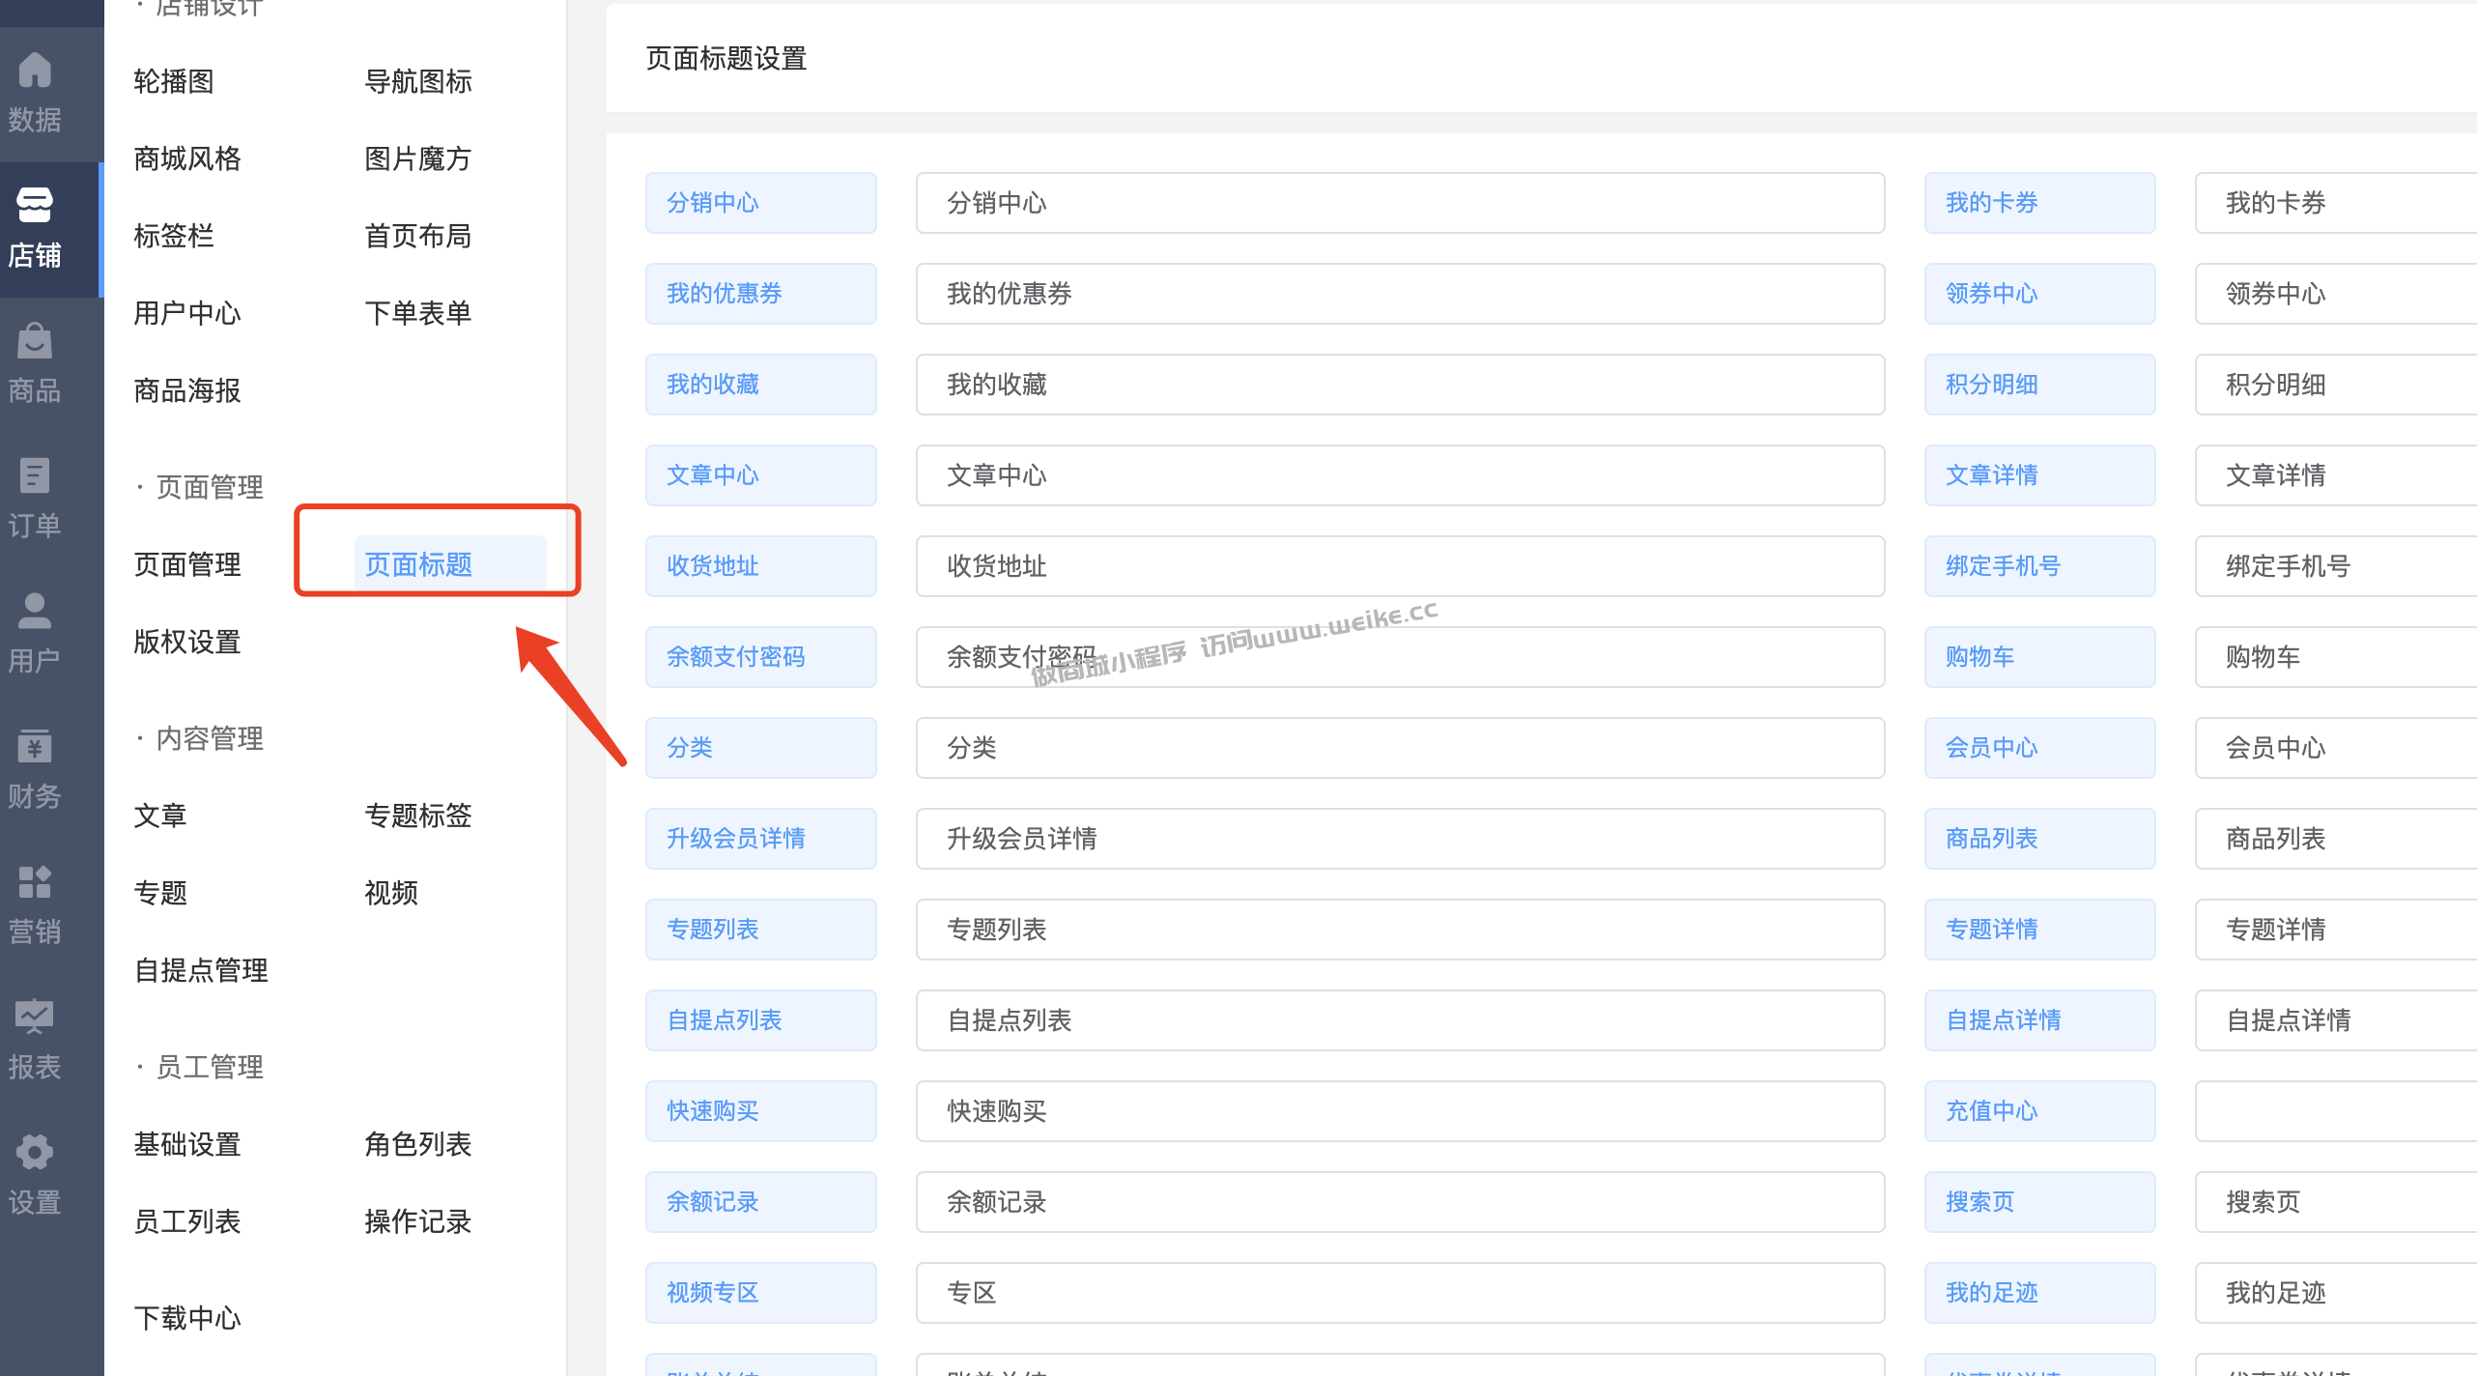The width and height of the screenshot is (2477, 1376).
Task: Select the blue 分销中心 label
Action: [x=761, y=203]
